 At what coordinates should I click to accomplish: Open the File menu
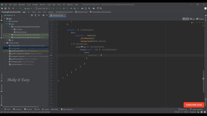click(6, 5)
